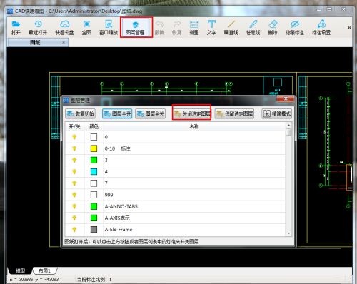Click the 撤销 undo icon

click(159, 27)
